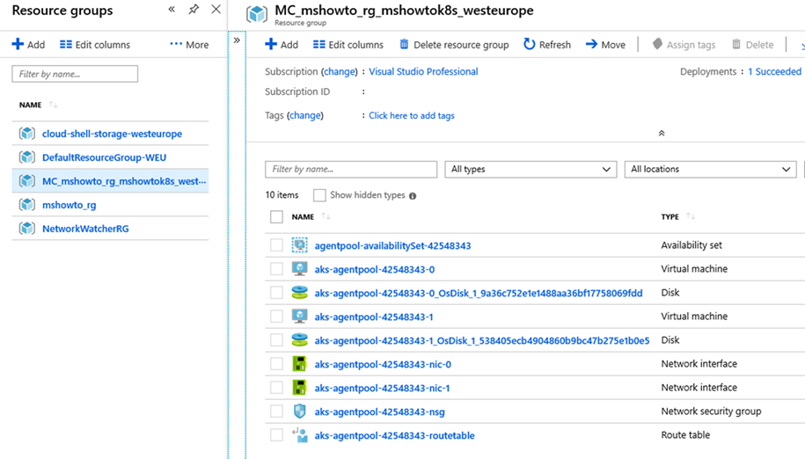Close the Resource groups blade

pos(216,9)
